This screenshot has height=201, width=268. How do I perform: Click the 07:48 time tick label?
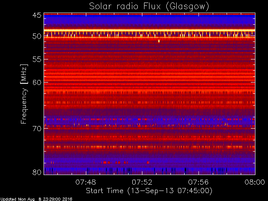coord(85,182)
